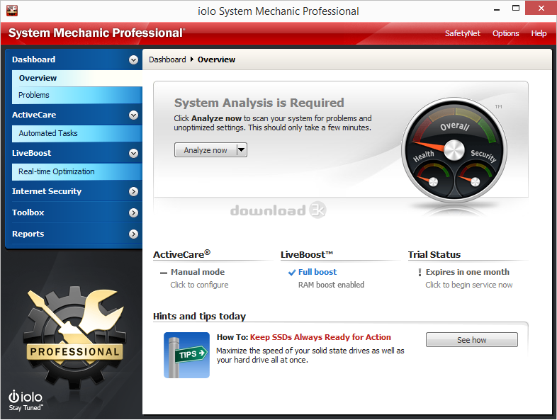Click the iolo Stay Tuned logo

pos(26,401)
